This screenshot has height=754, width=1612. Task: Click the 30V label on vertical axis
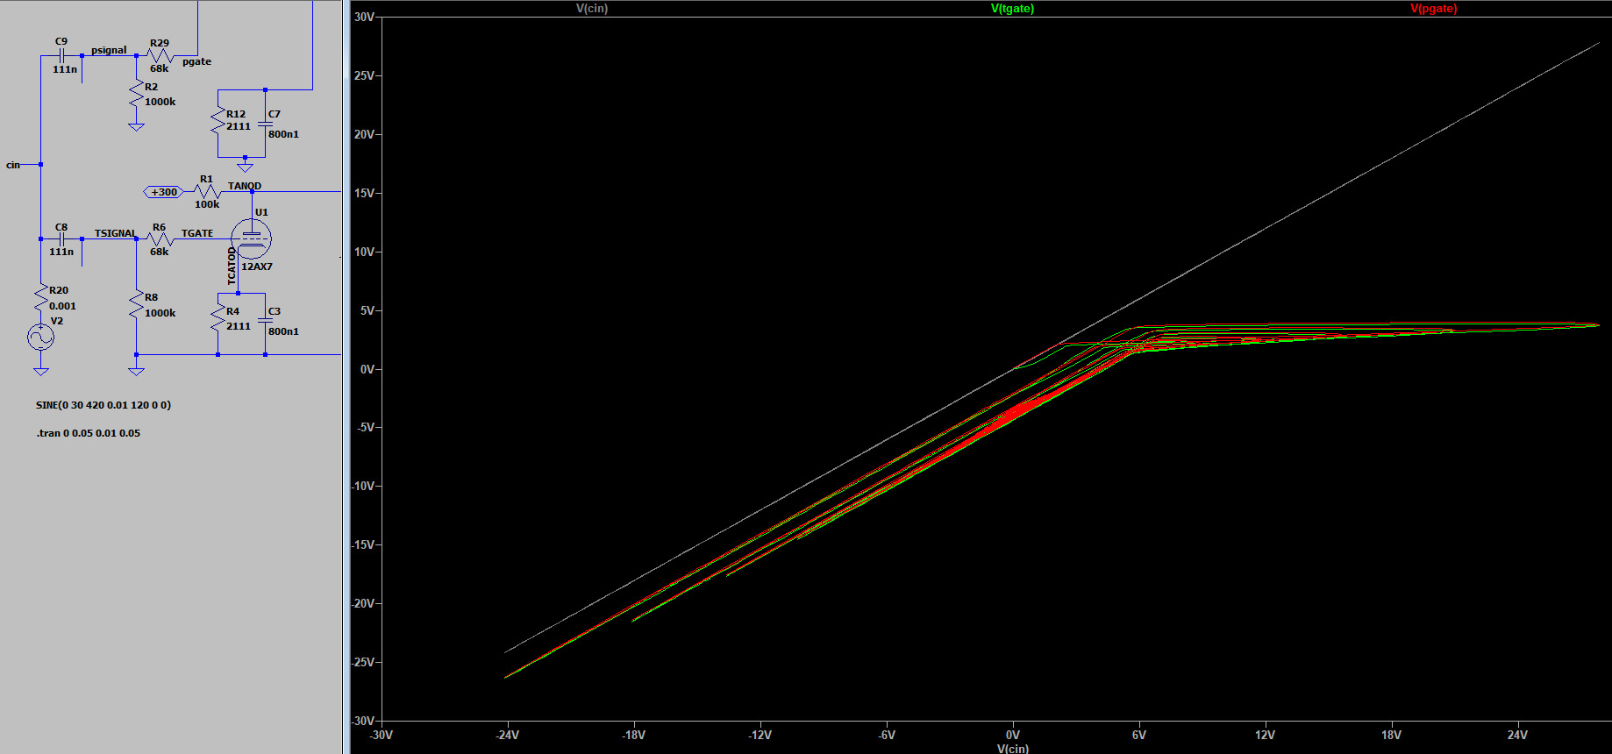(364, 17)
